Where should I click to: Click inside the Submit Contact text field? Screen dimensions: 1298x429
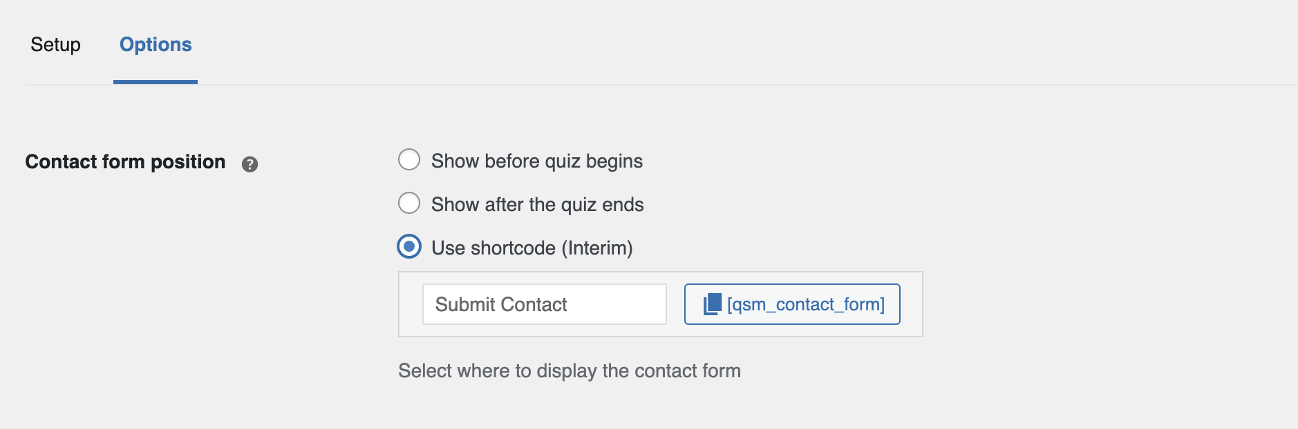(544, 303)
